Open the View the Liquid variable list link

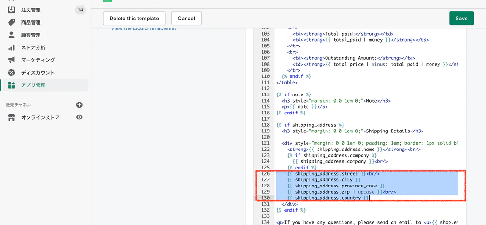coord(143,29)
